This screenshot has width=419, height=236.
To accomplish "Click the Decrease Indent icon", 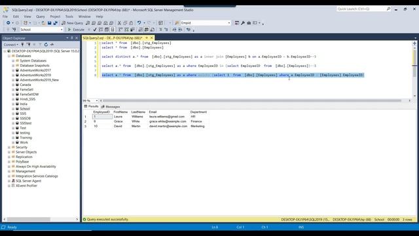I will (174, 29).
